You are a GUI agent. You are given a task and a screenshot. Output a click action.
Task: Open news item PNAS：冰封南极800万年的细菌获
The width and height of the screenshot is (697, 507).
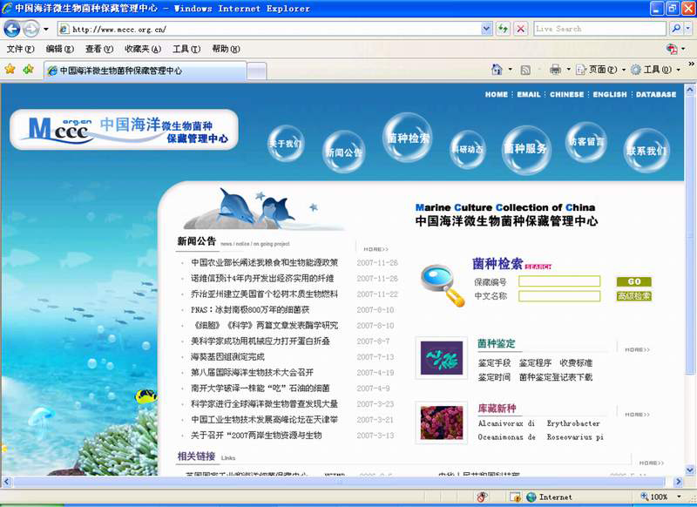(250, 310)
